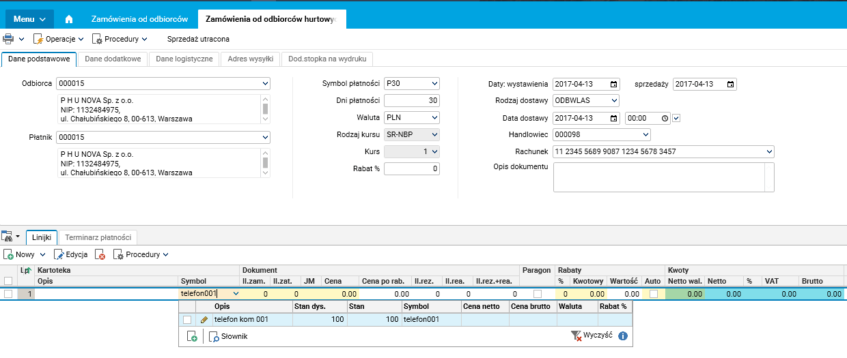
Task: Open calendar picker for sprzedaży date
Action: 731,85
